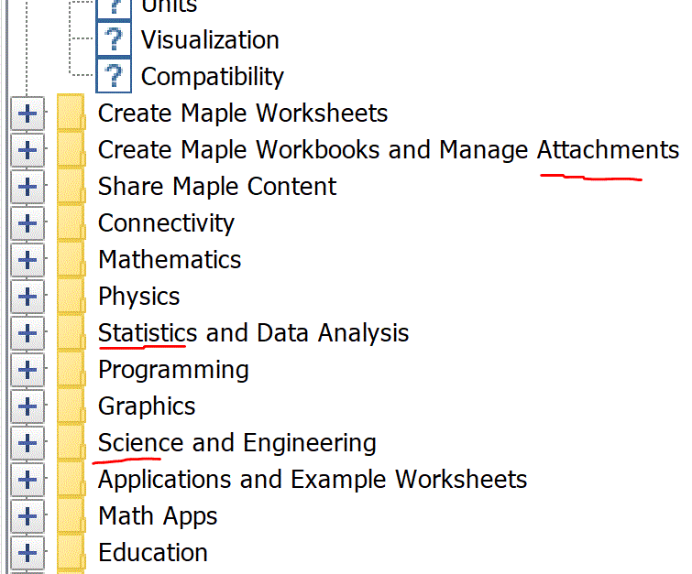The image size is (692, 574).
Task: Expand the Share Maple Content node
Action: (27, 187)
